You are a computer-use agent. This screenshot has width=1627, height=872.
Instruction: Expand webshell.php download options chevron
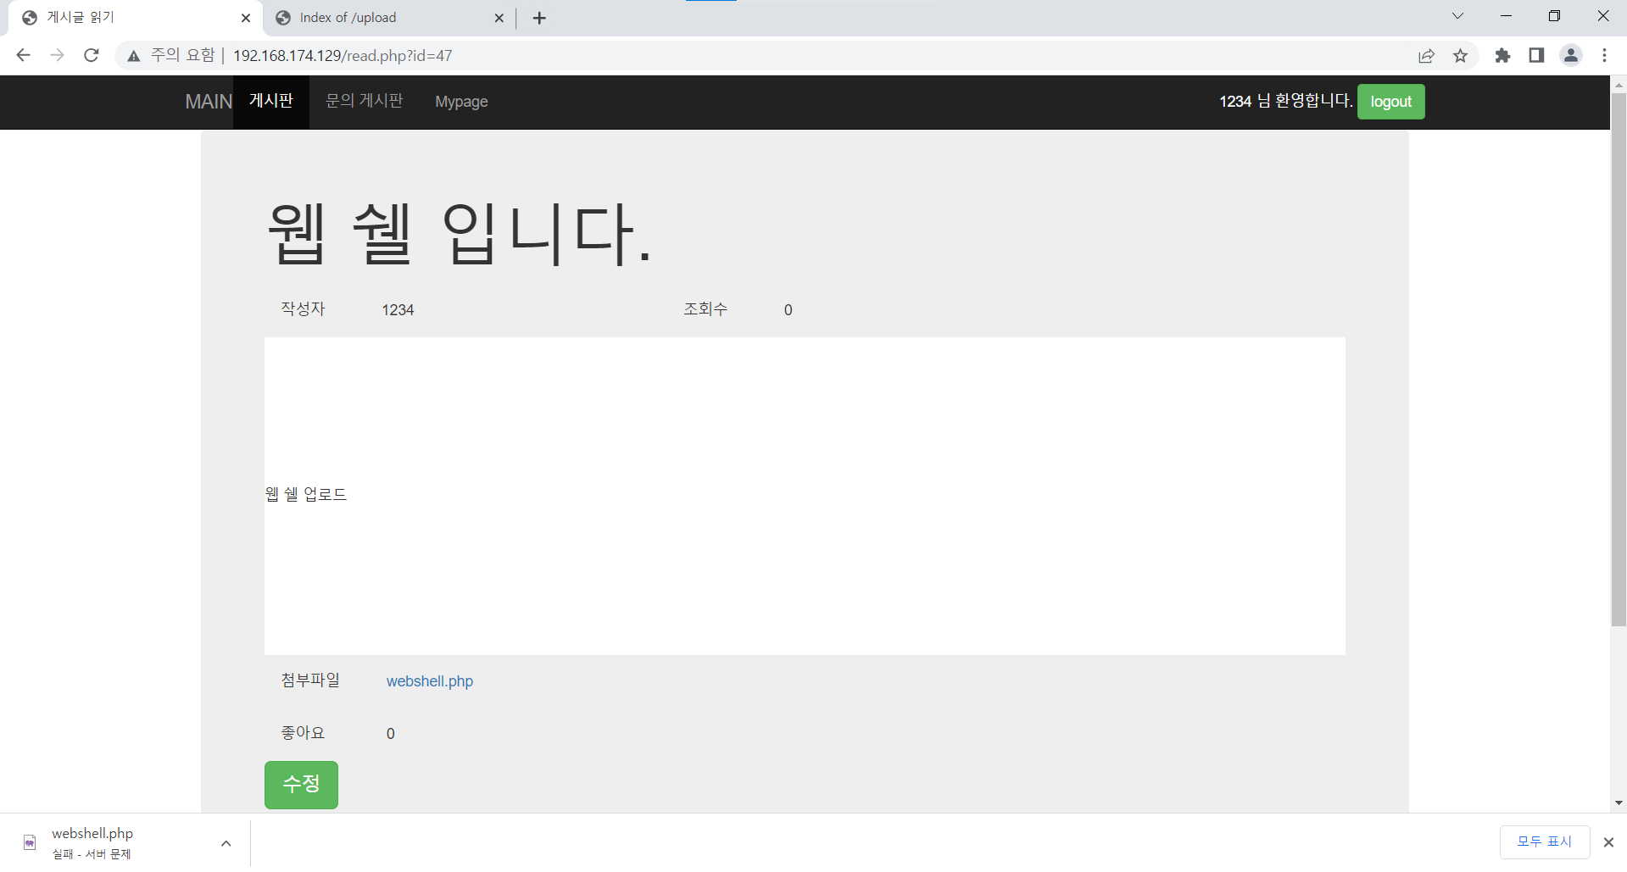click(x=226, y=843)
